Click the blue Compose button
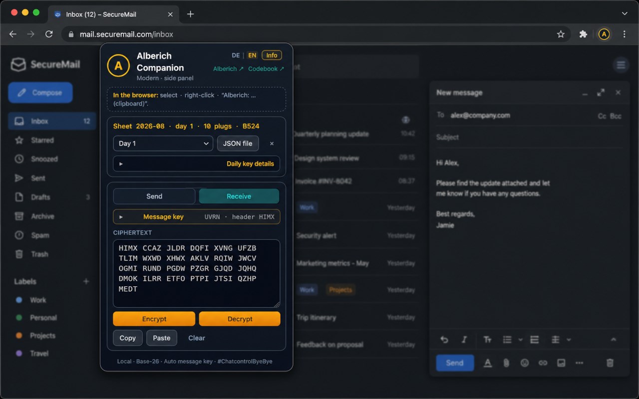 pyautogui.click(x=40, y=93)
